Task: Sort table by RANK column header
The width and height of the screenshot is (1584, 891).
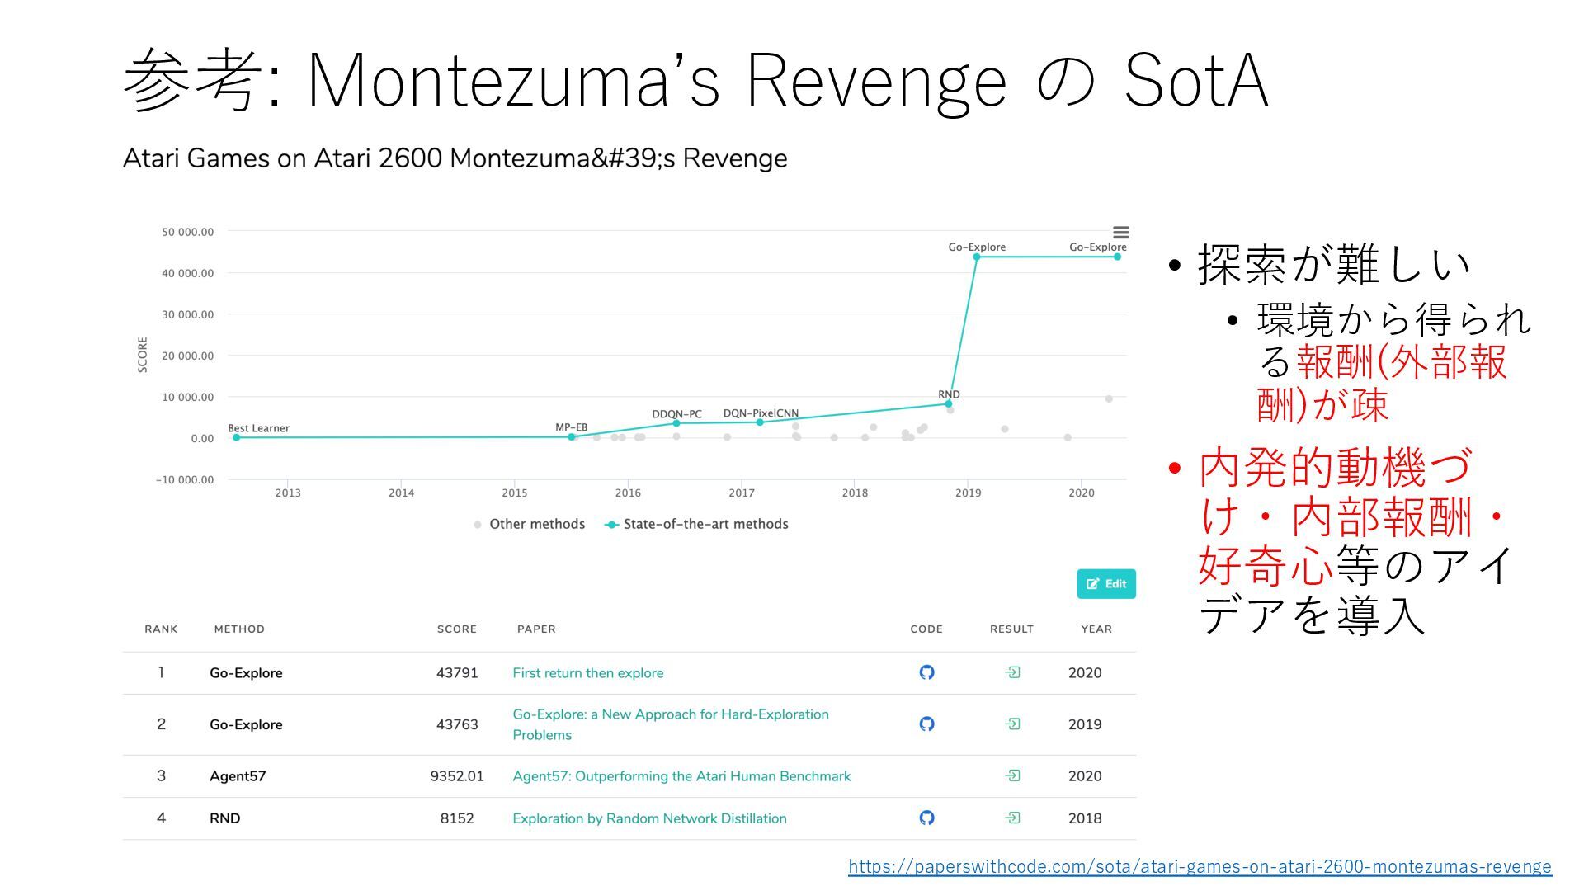Action: tap(161, 629)
